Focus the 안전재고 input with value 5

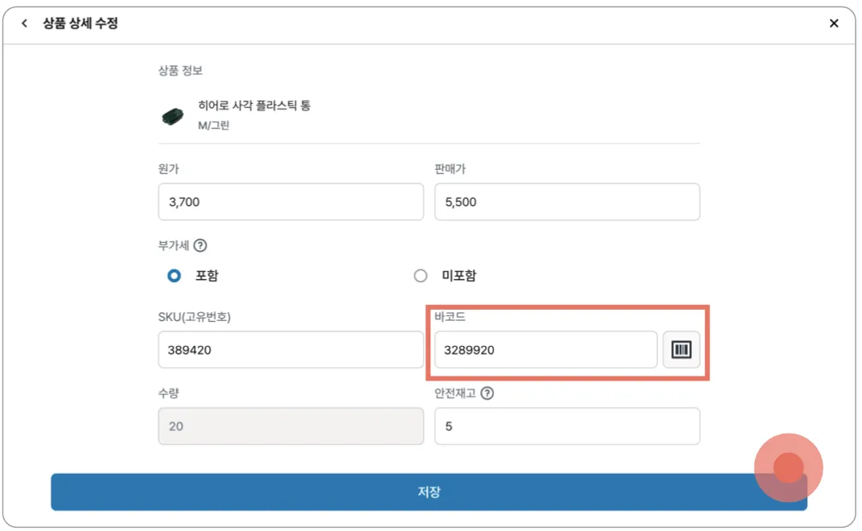click(566, 426)
